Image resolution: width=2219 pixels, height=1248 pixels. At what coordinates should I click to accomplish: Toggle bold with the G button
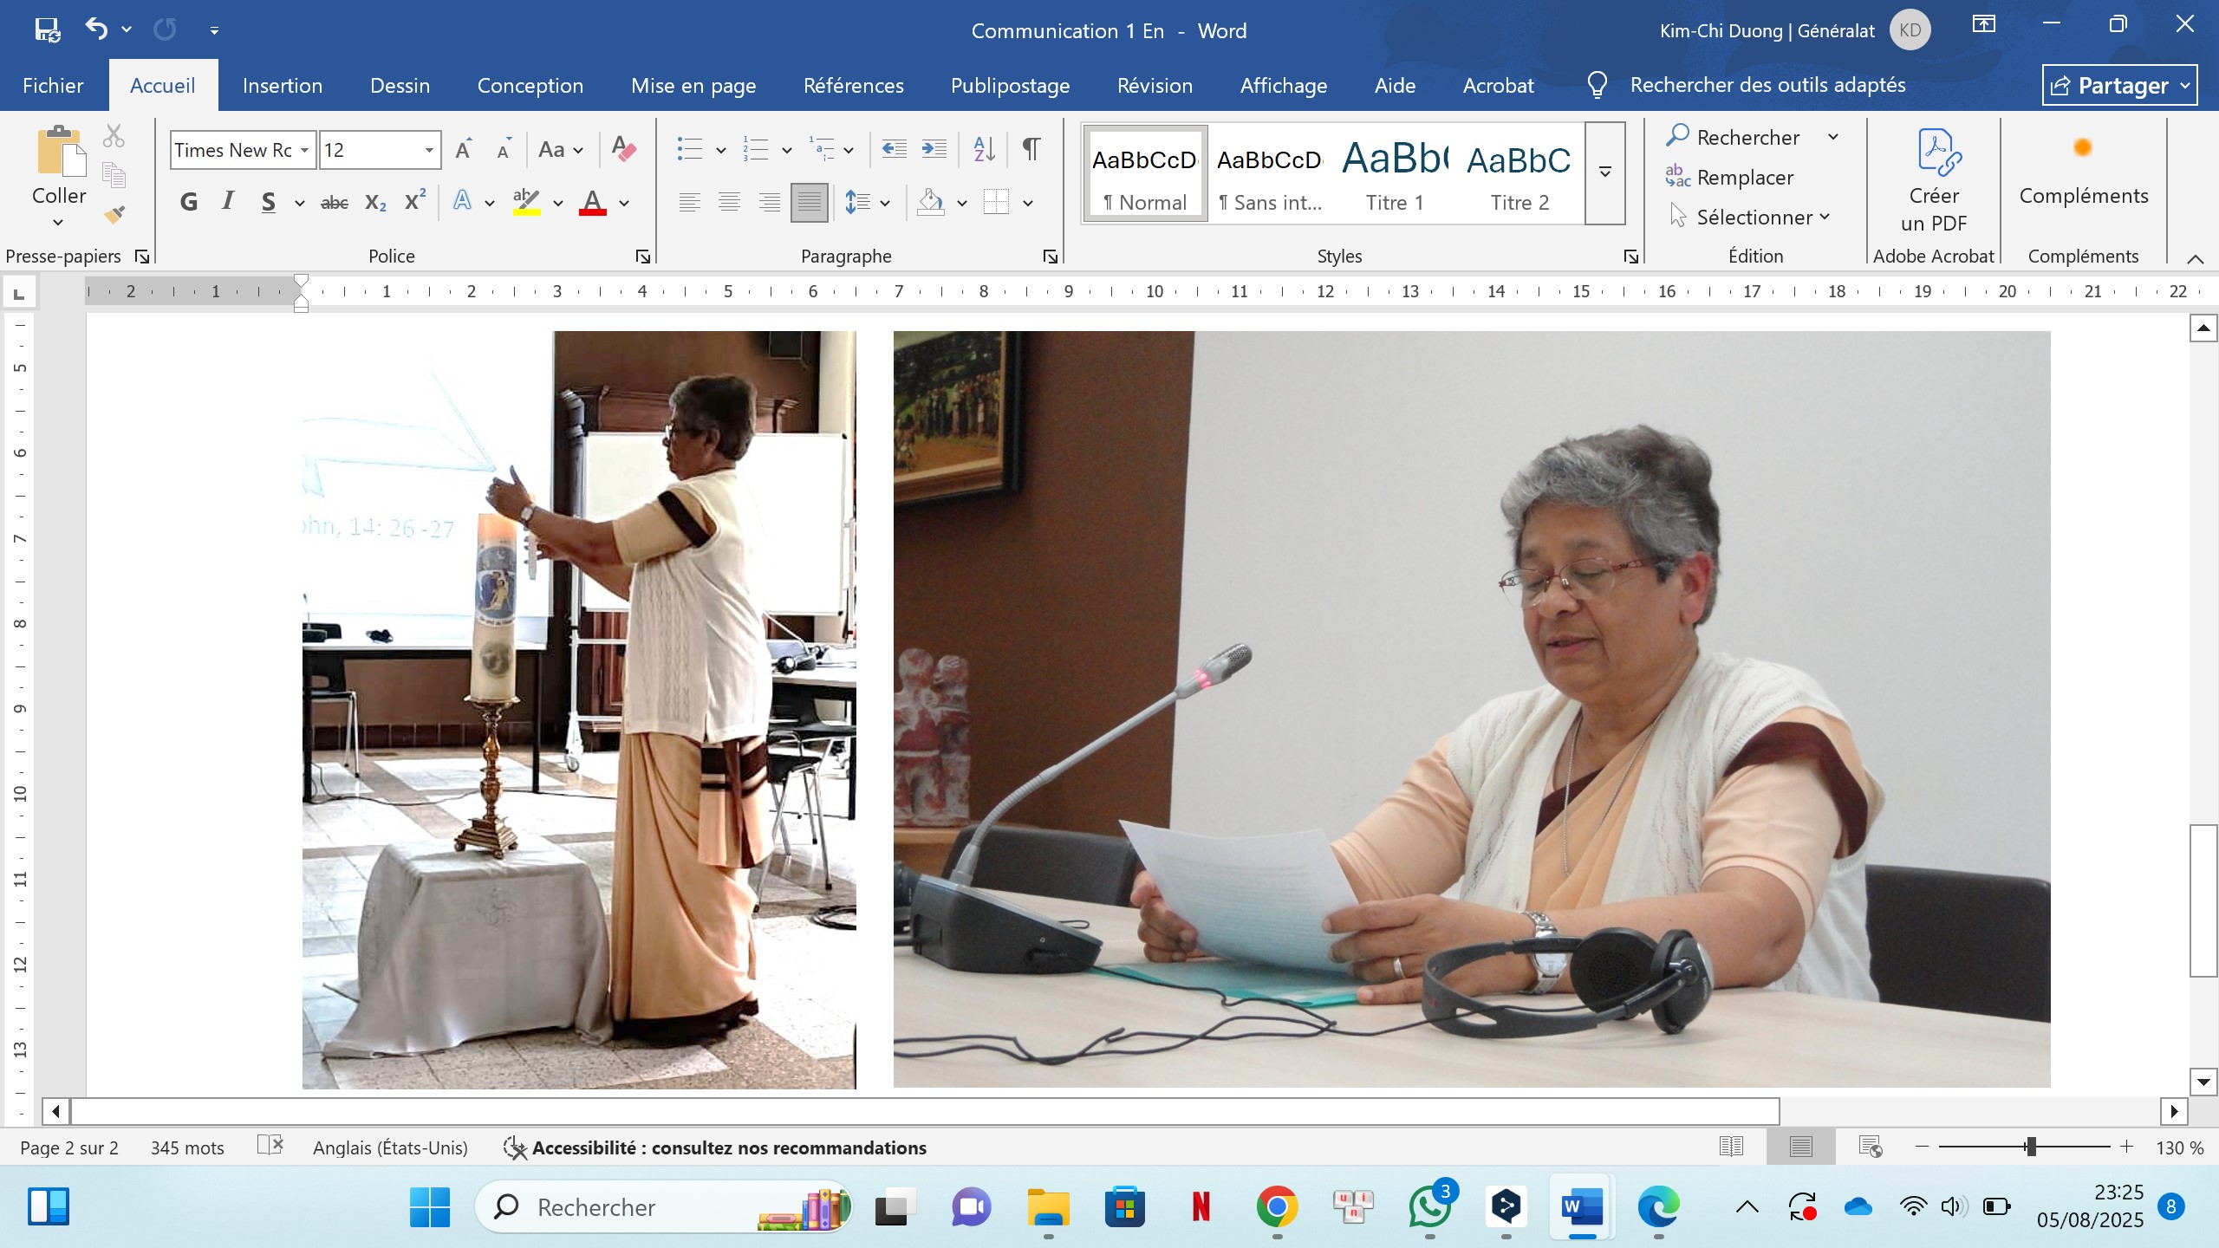coord(188,203)
